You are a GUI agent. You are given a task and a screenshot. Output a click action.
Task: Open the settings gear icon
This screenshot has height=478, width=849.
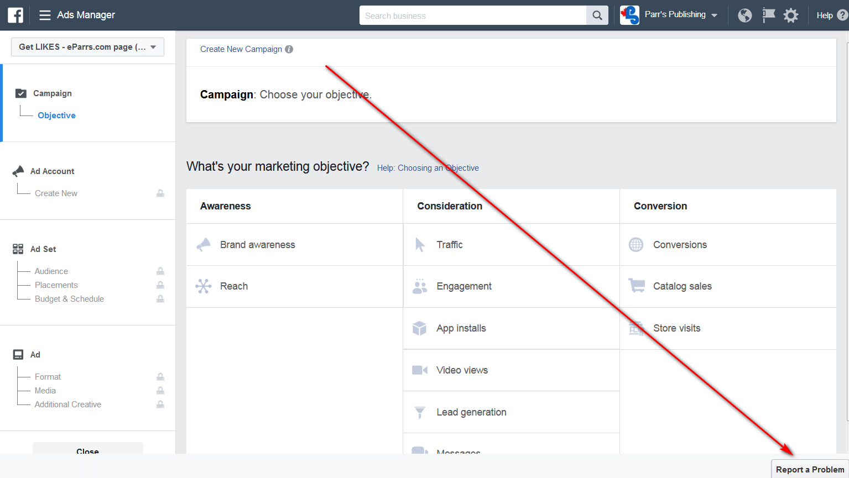coord(791,15)
